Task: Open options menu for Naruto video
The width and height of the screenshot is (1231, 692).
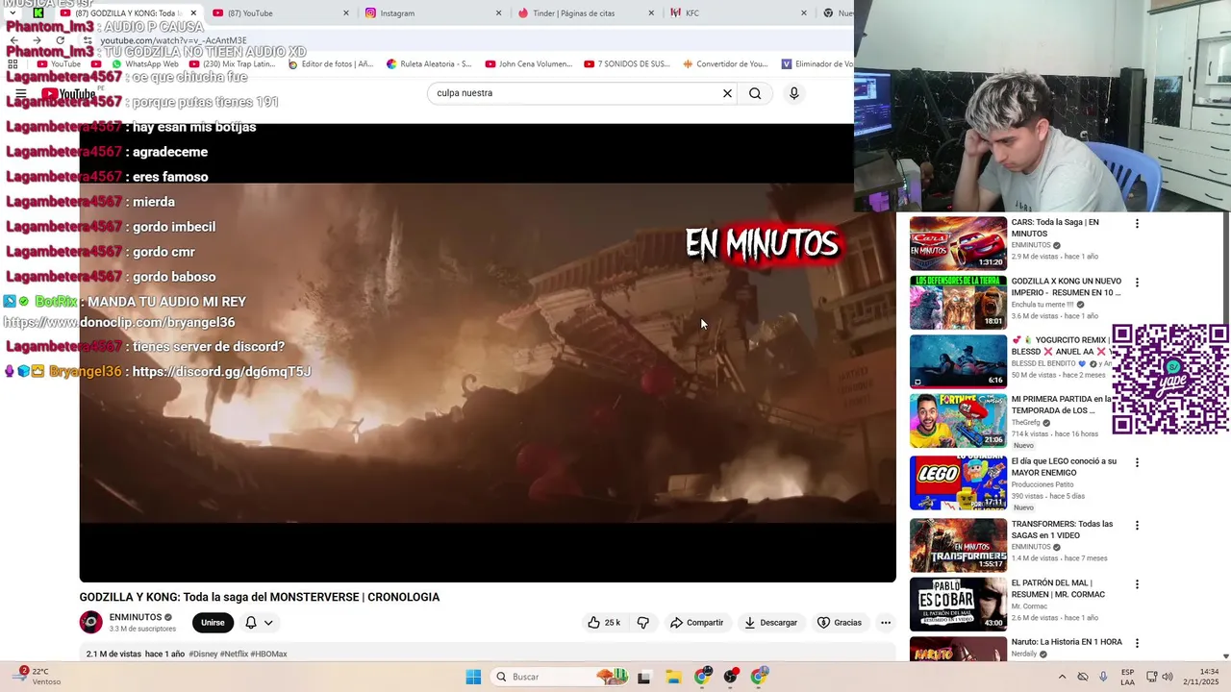Action: pos(1137,643)
